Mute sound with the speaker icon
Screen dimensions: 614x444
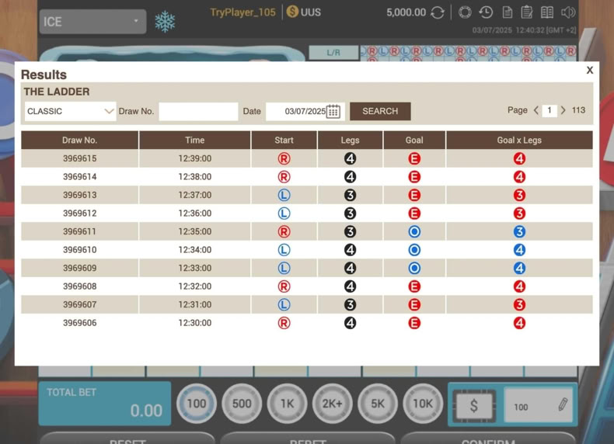[568, 12]
